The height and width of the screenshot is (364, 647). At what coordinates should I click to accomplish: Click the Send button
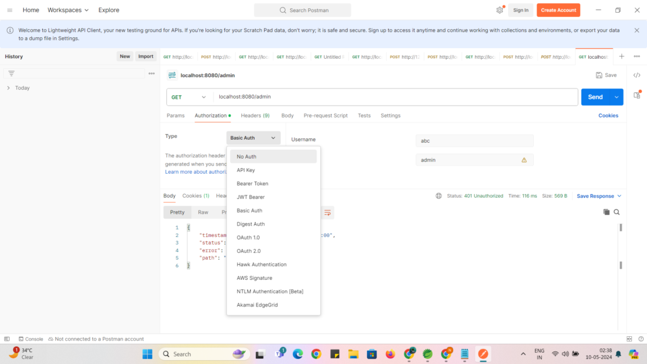595,97
